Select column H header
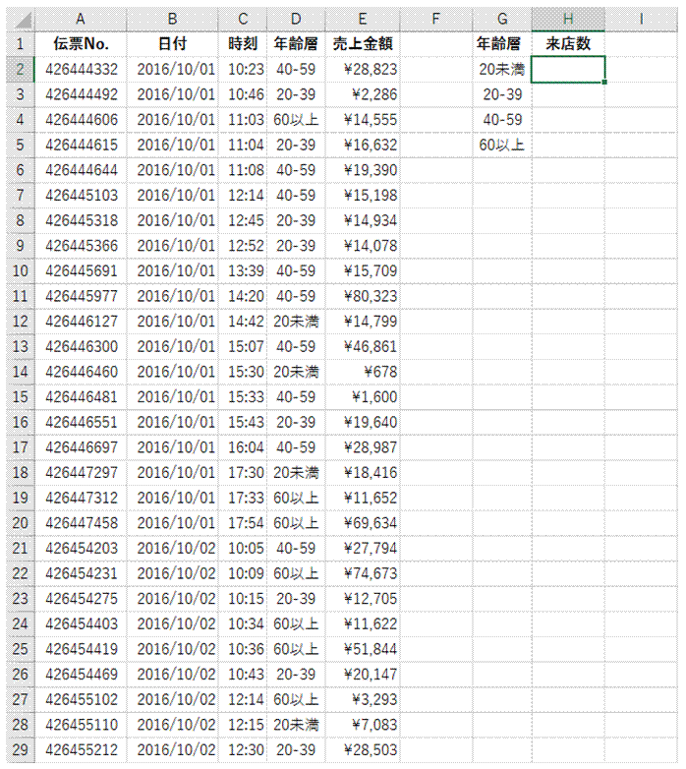 (568, 20)
